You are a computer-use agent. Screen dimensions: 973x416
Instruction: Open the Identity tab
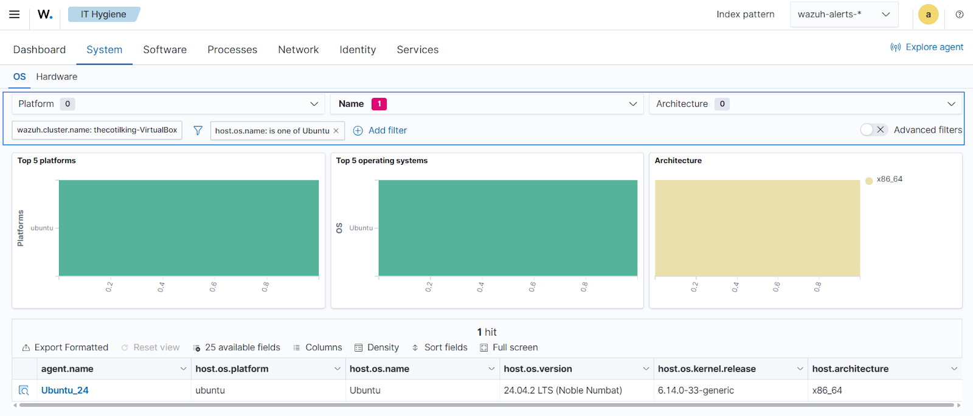[x=358, y=50]
